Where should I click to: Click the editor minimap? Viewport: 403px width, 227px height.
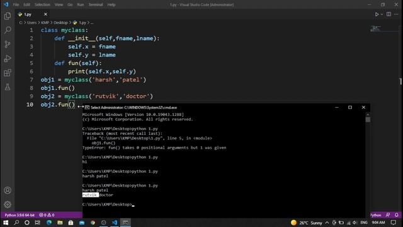point(376,28)
